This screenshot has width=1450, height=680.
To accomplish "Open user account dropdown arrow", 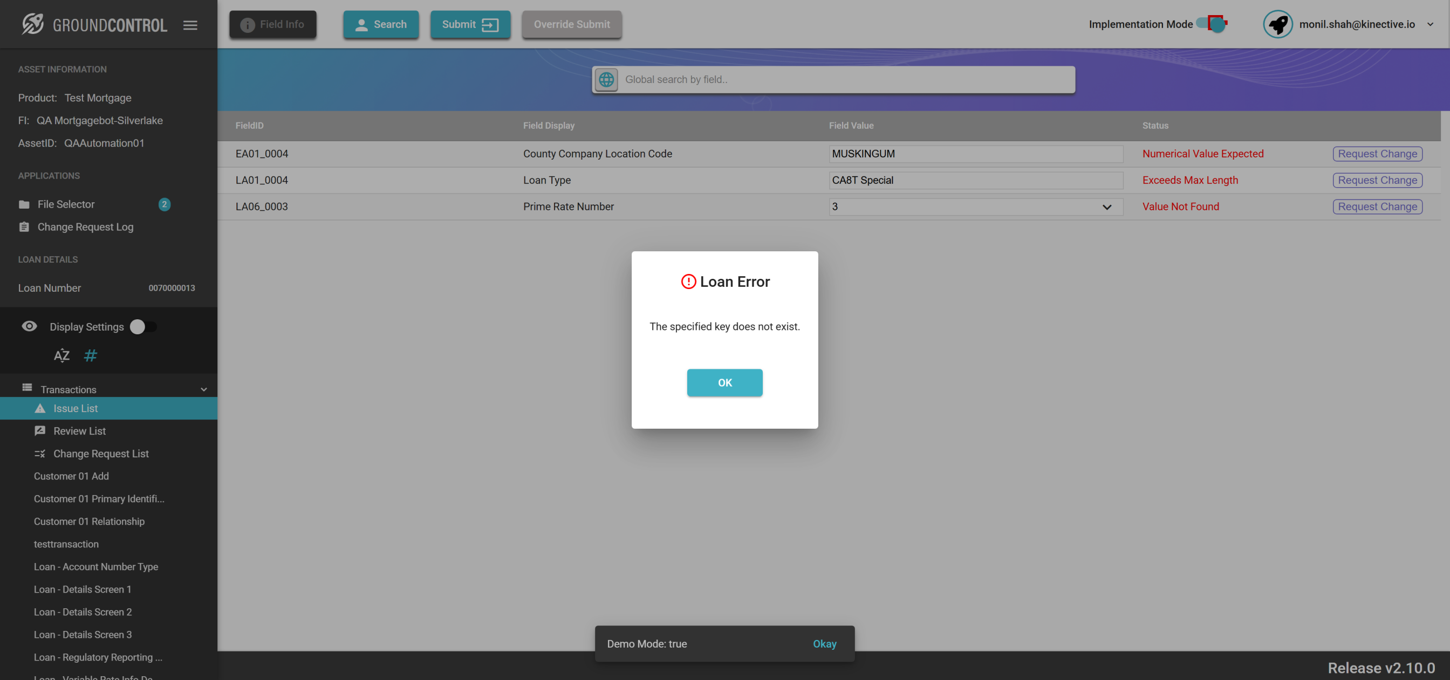I will click(1430, 24).
